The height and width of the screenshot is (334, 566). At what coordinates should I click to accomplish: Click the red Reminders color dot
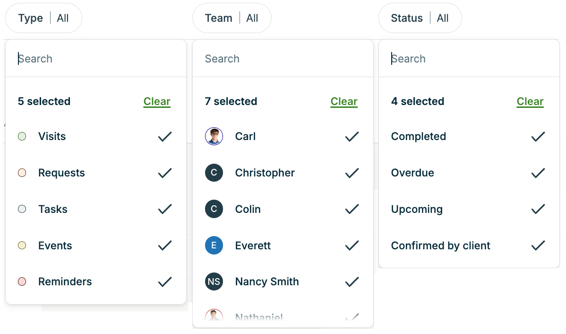22,282
